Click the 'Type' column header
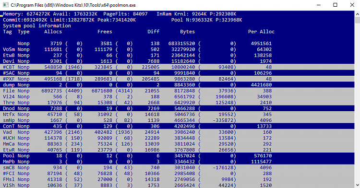This screenshot has height=188, width=360. pyautogui.click(x=24, y=32)
